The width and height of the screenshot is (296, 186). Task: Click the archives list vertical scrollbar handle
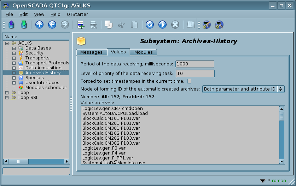[282, 116]
